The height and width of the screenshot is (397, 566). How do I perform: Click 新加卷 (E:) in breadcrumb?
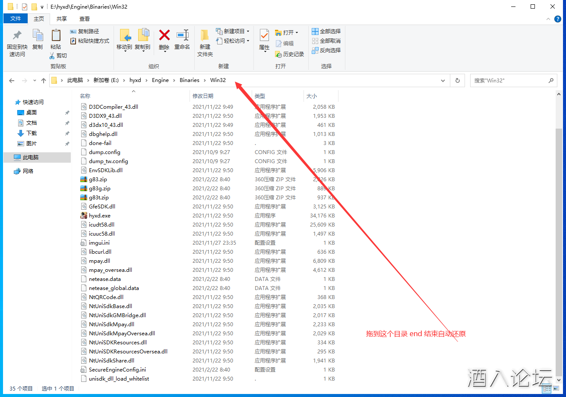(x=106, y=80)
